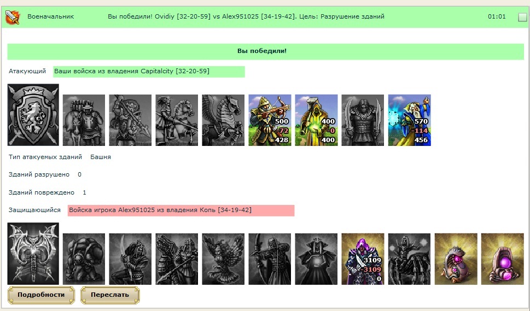Image resolution: width=530 pixels, height=311 pixels.
Task: Select the blue wizard unit with 570 troops
Action: tap(409, 120)
